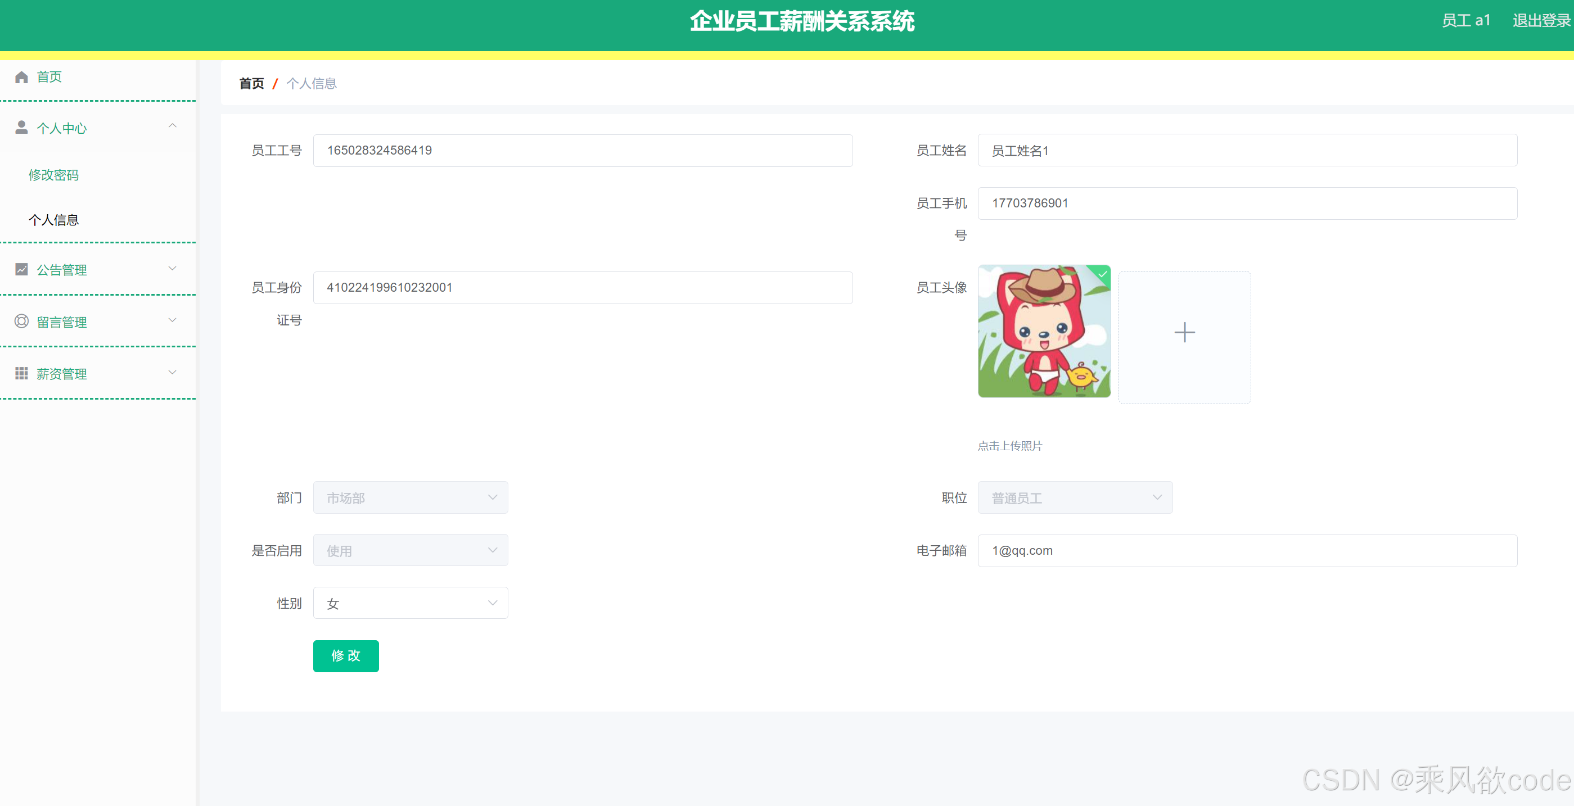1574x806 pixels.
Task: Click the 电子邮箱 input field
Action: (1247, 551)
